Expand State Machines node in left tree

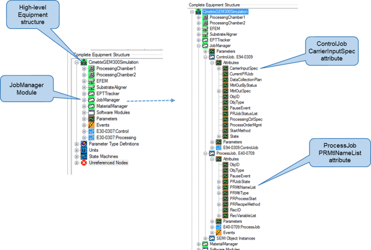tap(77, 157)
